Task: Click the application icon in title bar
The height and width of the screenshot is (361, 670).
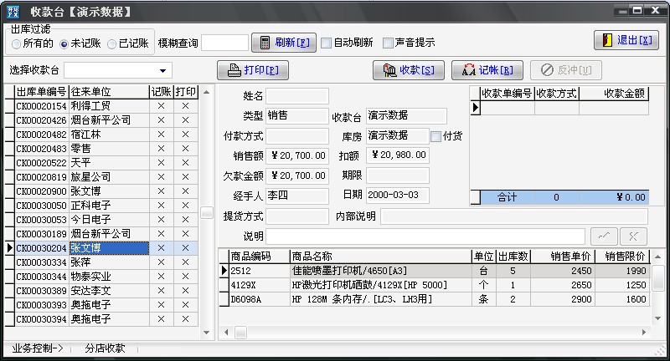Action: 13,12
